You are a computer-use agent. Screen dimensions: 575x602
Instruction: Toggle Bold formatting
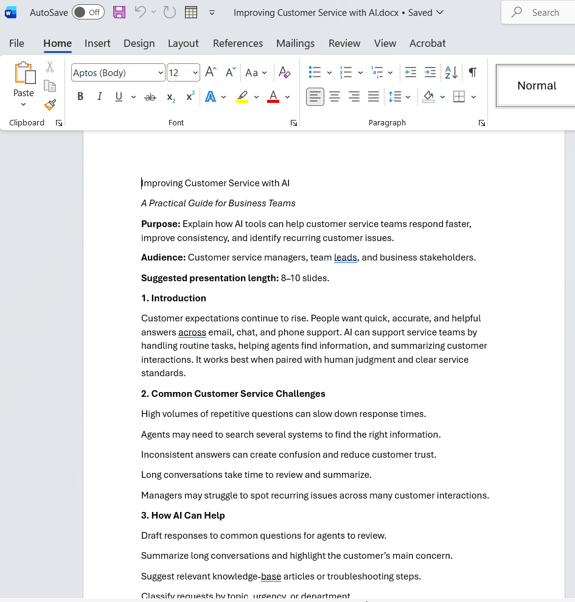(x=80, y=97)
